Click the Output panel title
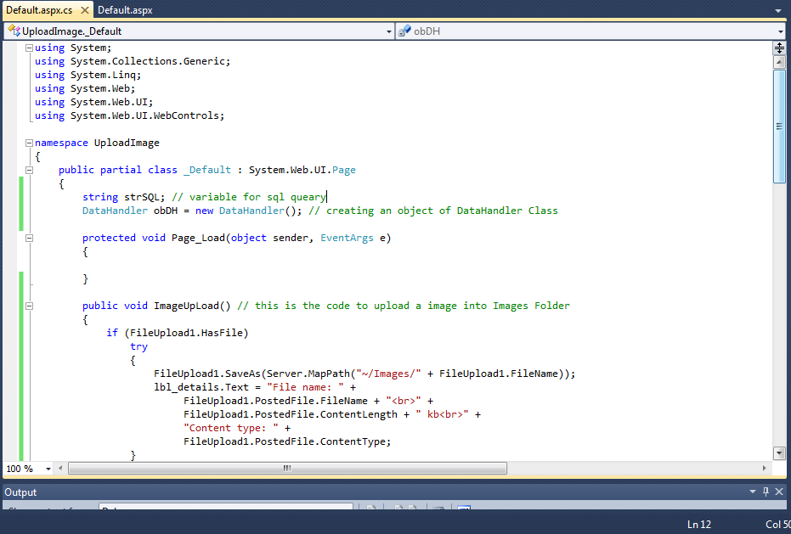 (20, 492)
